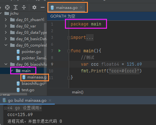Open the test.go file
156x125 pixels.
(x=25, y=90)
